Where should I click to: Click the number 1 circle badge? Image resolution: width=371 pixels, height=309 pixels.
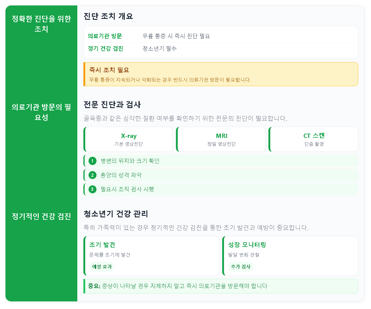coord(93,161)
